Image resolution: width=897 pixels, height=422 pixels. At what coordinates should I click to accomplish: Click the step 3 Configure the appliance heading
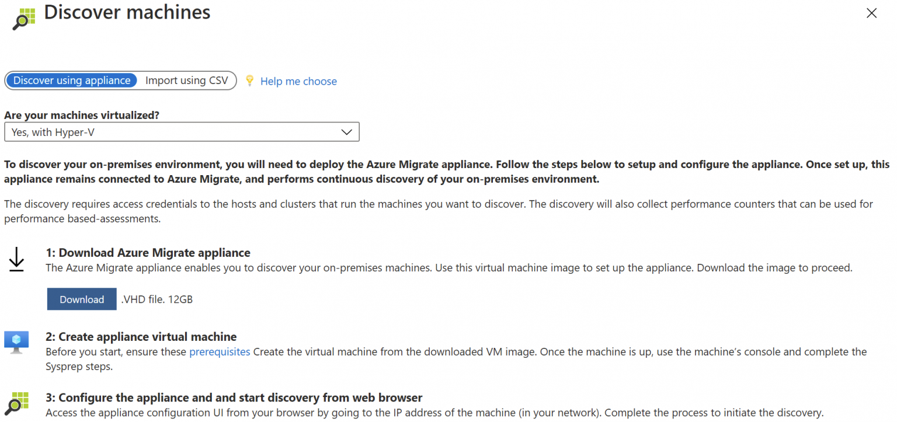click(234, 398)
